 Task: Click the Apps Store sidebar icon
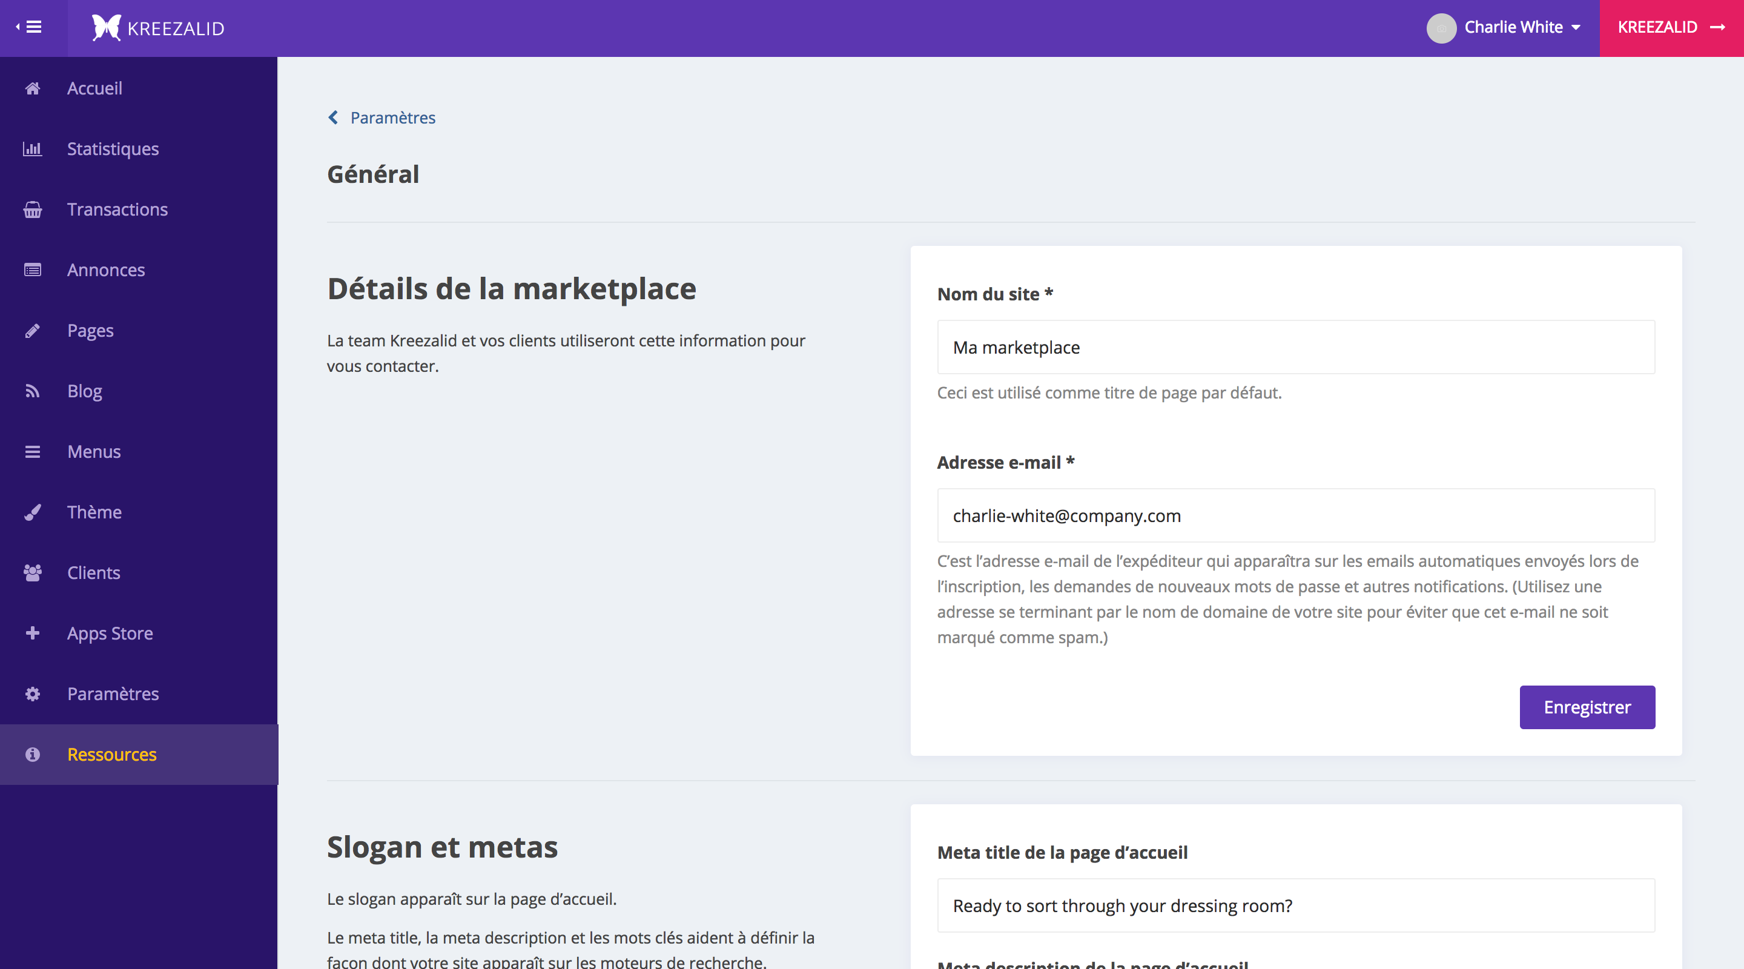pyautogui.click(x=33, y=632)
